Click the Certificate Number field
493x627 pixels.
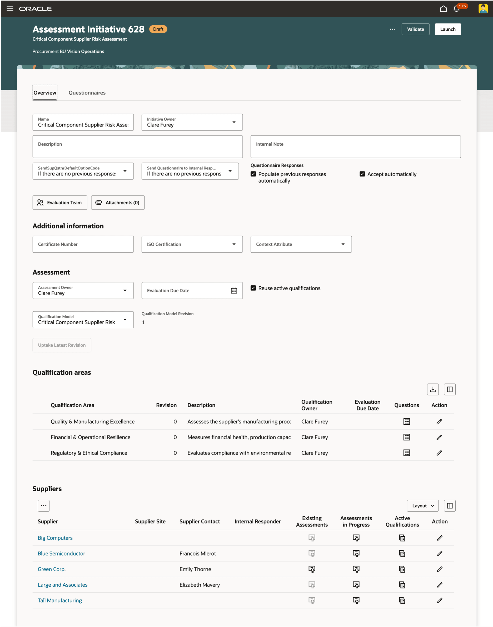[x=83, y=244]
